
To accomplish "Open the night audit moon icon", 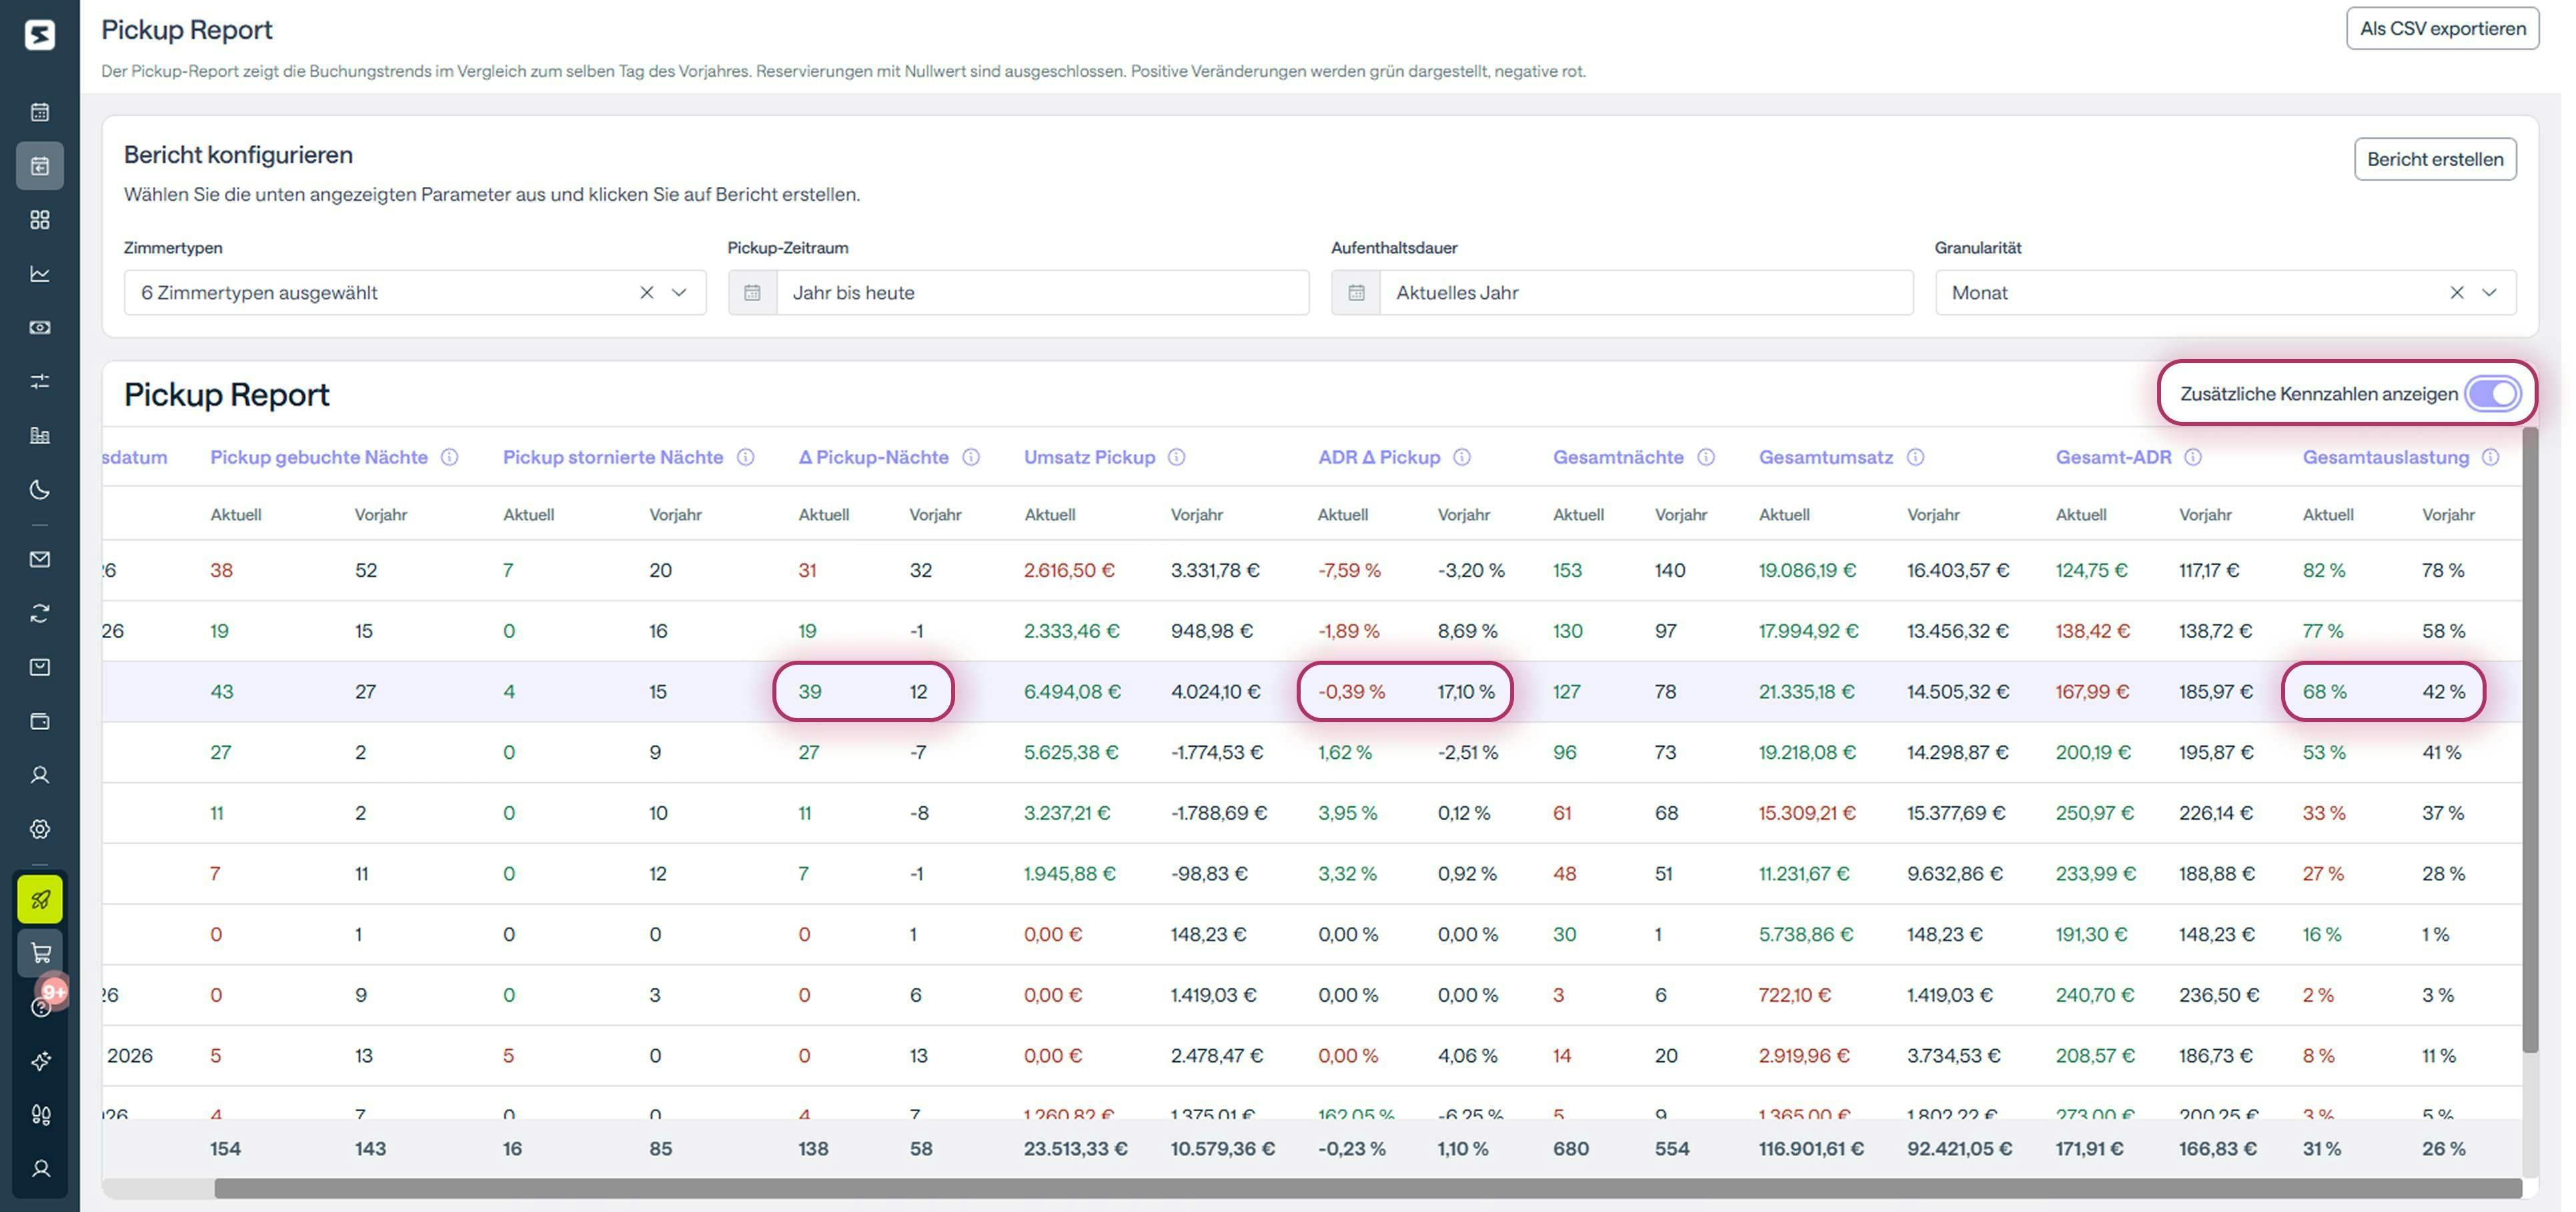I will pyautogui.click(x=39, y=491).
